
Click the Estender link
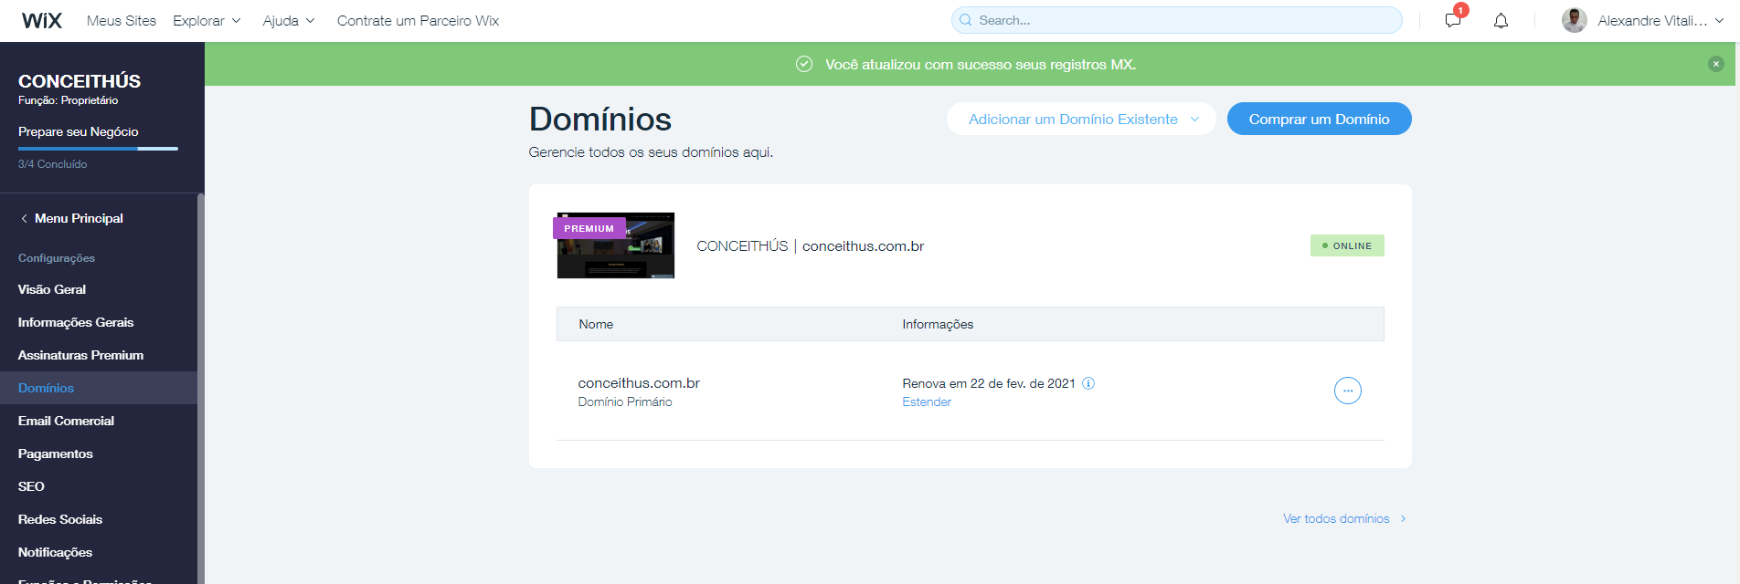(x=927, y=401)
